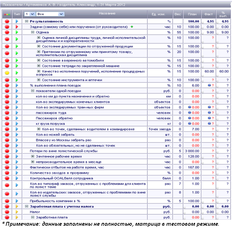232x229 pixels.
Task: Click plan info icon for Пассажиров обратно
Action: [x=189, y=118]
